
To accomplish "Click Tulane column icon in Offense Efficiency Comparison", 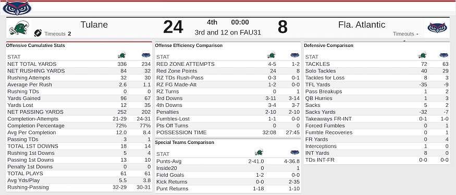I will click(x=271, y=55).
